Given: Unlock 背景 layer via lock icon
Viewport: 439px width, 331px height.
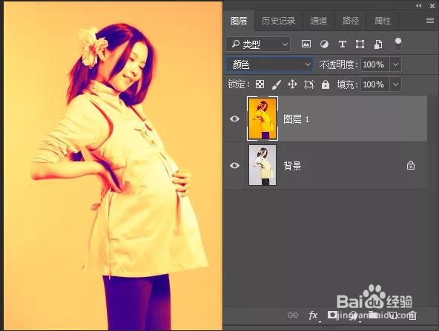Looking at the screenshot, I should pos(411,166).
